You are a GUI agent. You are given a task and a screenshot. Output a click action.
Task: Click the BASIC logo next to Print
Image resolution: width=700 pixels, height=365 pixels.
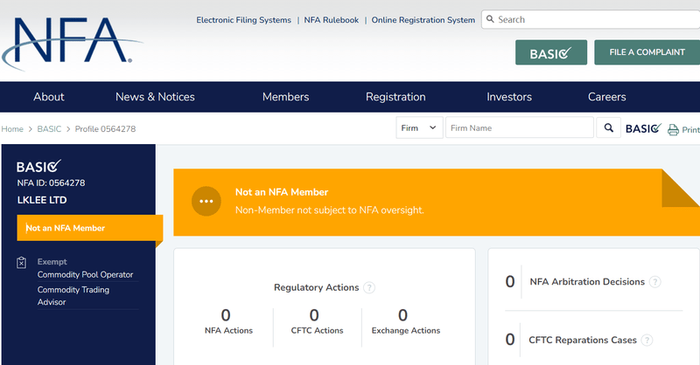click(642, 128)
